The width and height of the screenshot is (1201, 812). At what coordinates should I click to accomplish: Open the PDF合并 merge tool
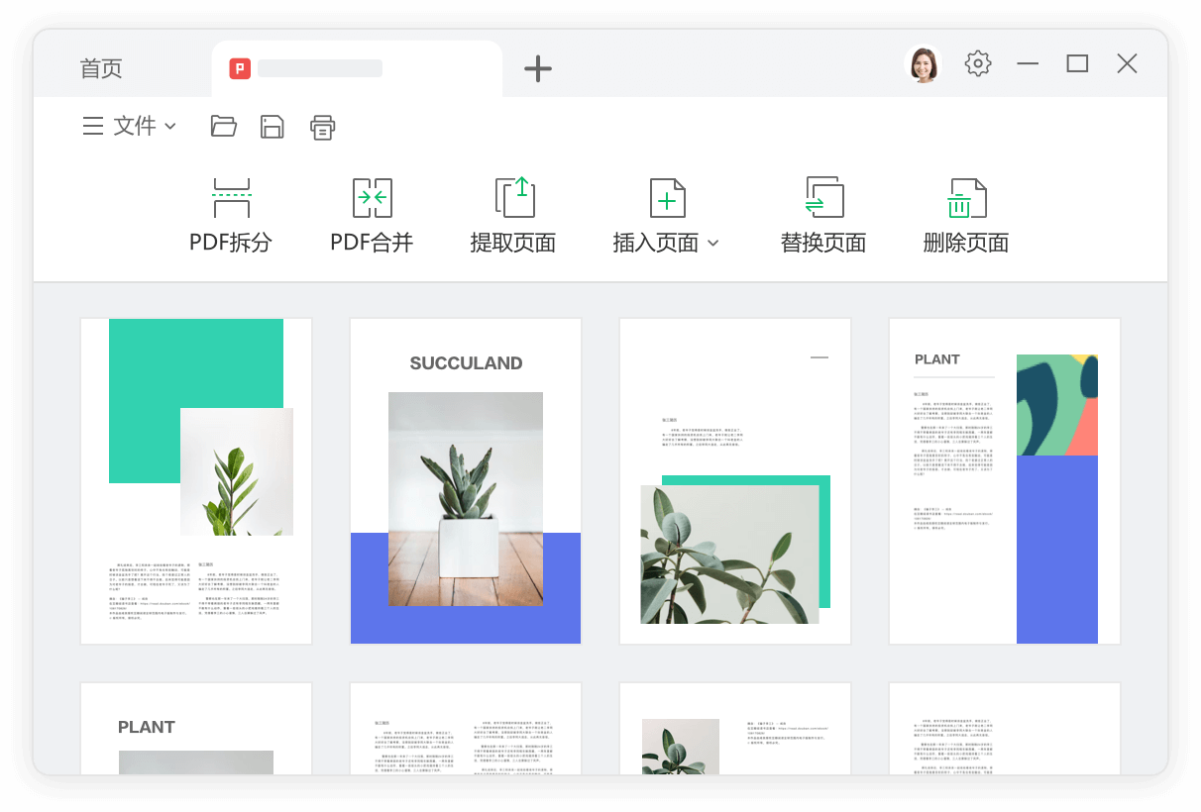(x=372, y=213)
